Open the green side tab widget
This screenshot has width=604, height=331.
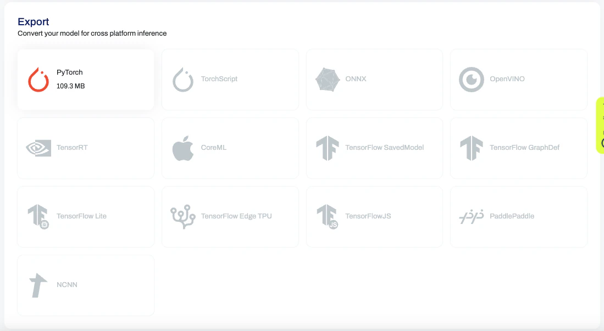click(600, 126)
